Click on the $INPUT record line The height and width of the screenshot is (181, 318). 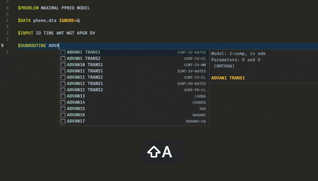tap(56, 33)
